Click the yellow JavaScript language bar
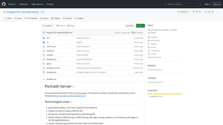 coord(165,94)
